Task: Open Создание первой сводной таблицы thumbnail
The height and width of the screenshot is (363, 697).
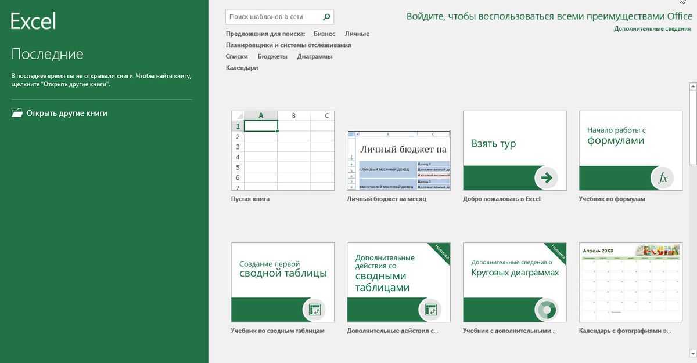Action: coord(283,282)
